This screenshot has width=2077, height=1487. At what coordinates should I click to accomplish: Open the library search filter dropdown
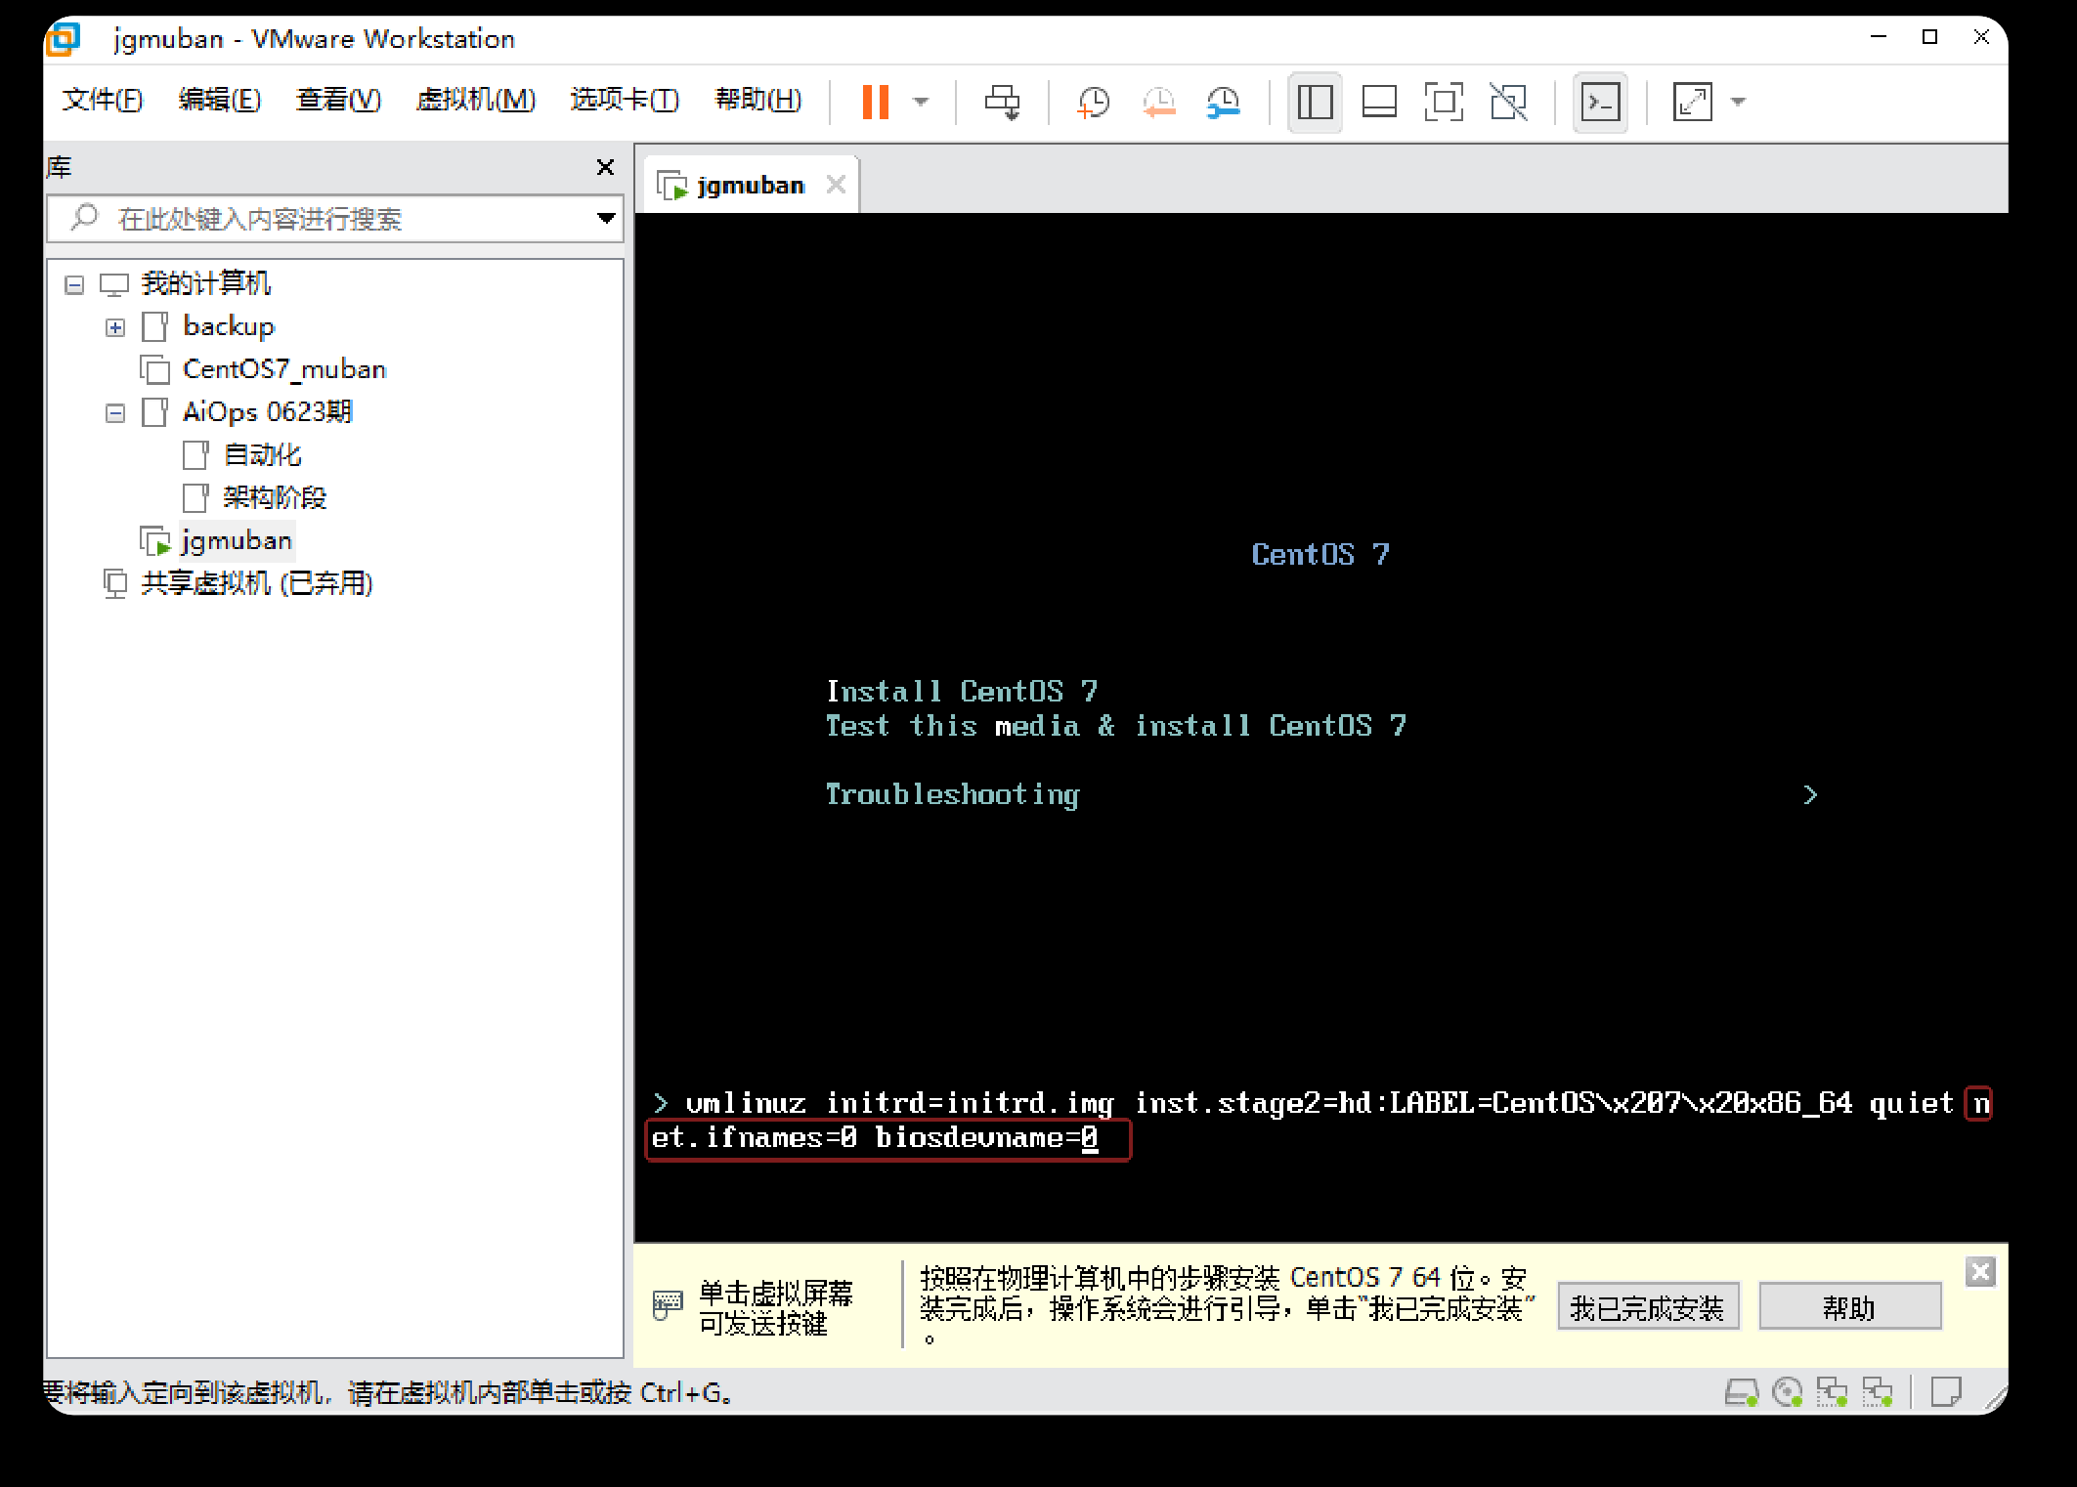click(x=606, y=218)
